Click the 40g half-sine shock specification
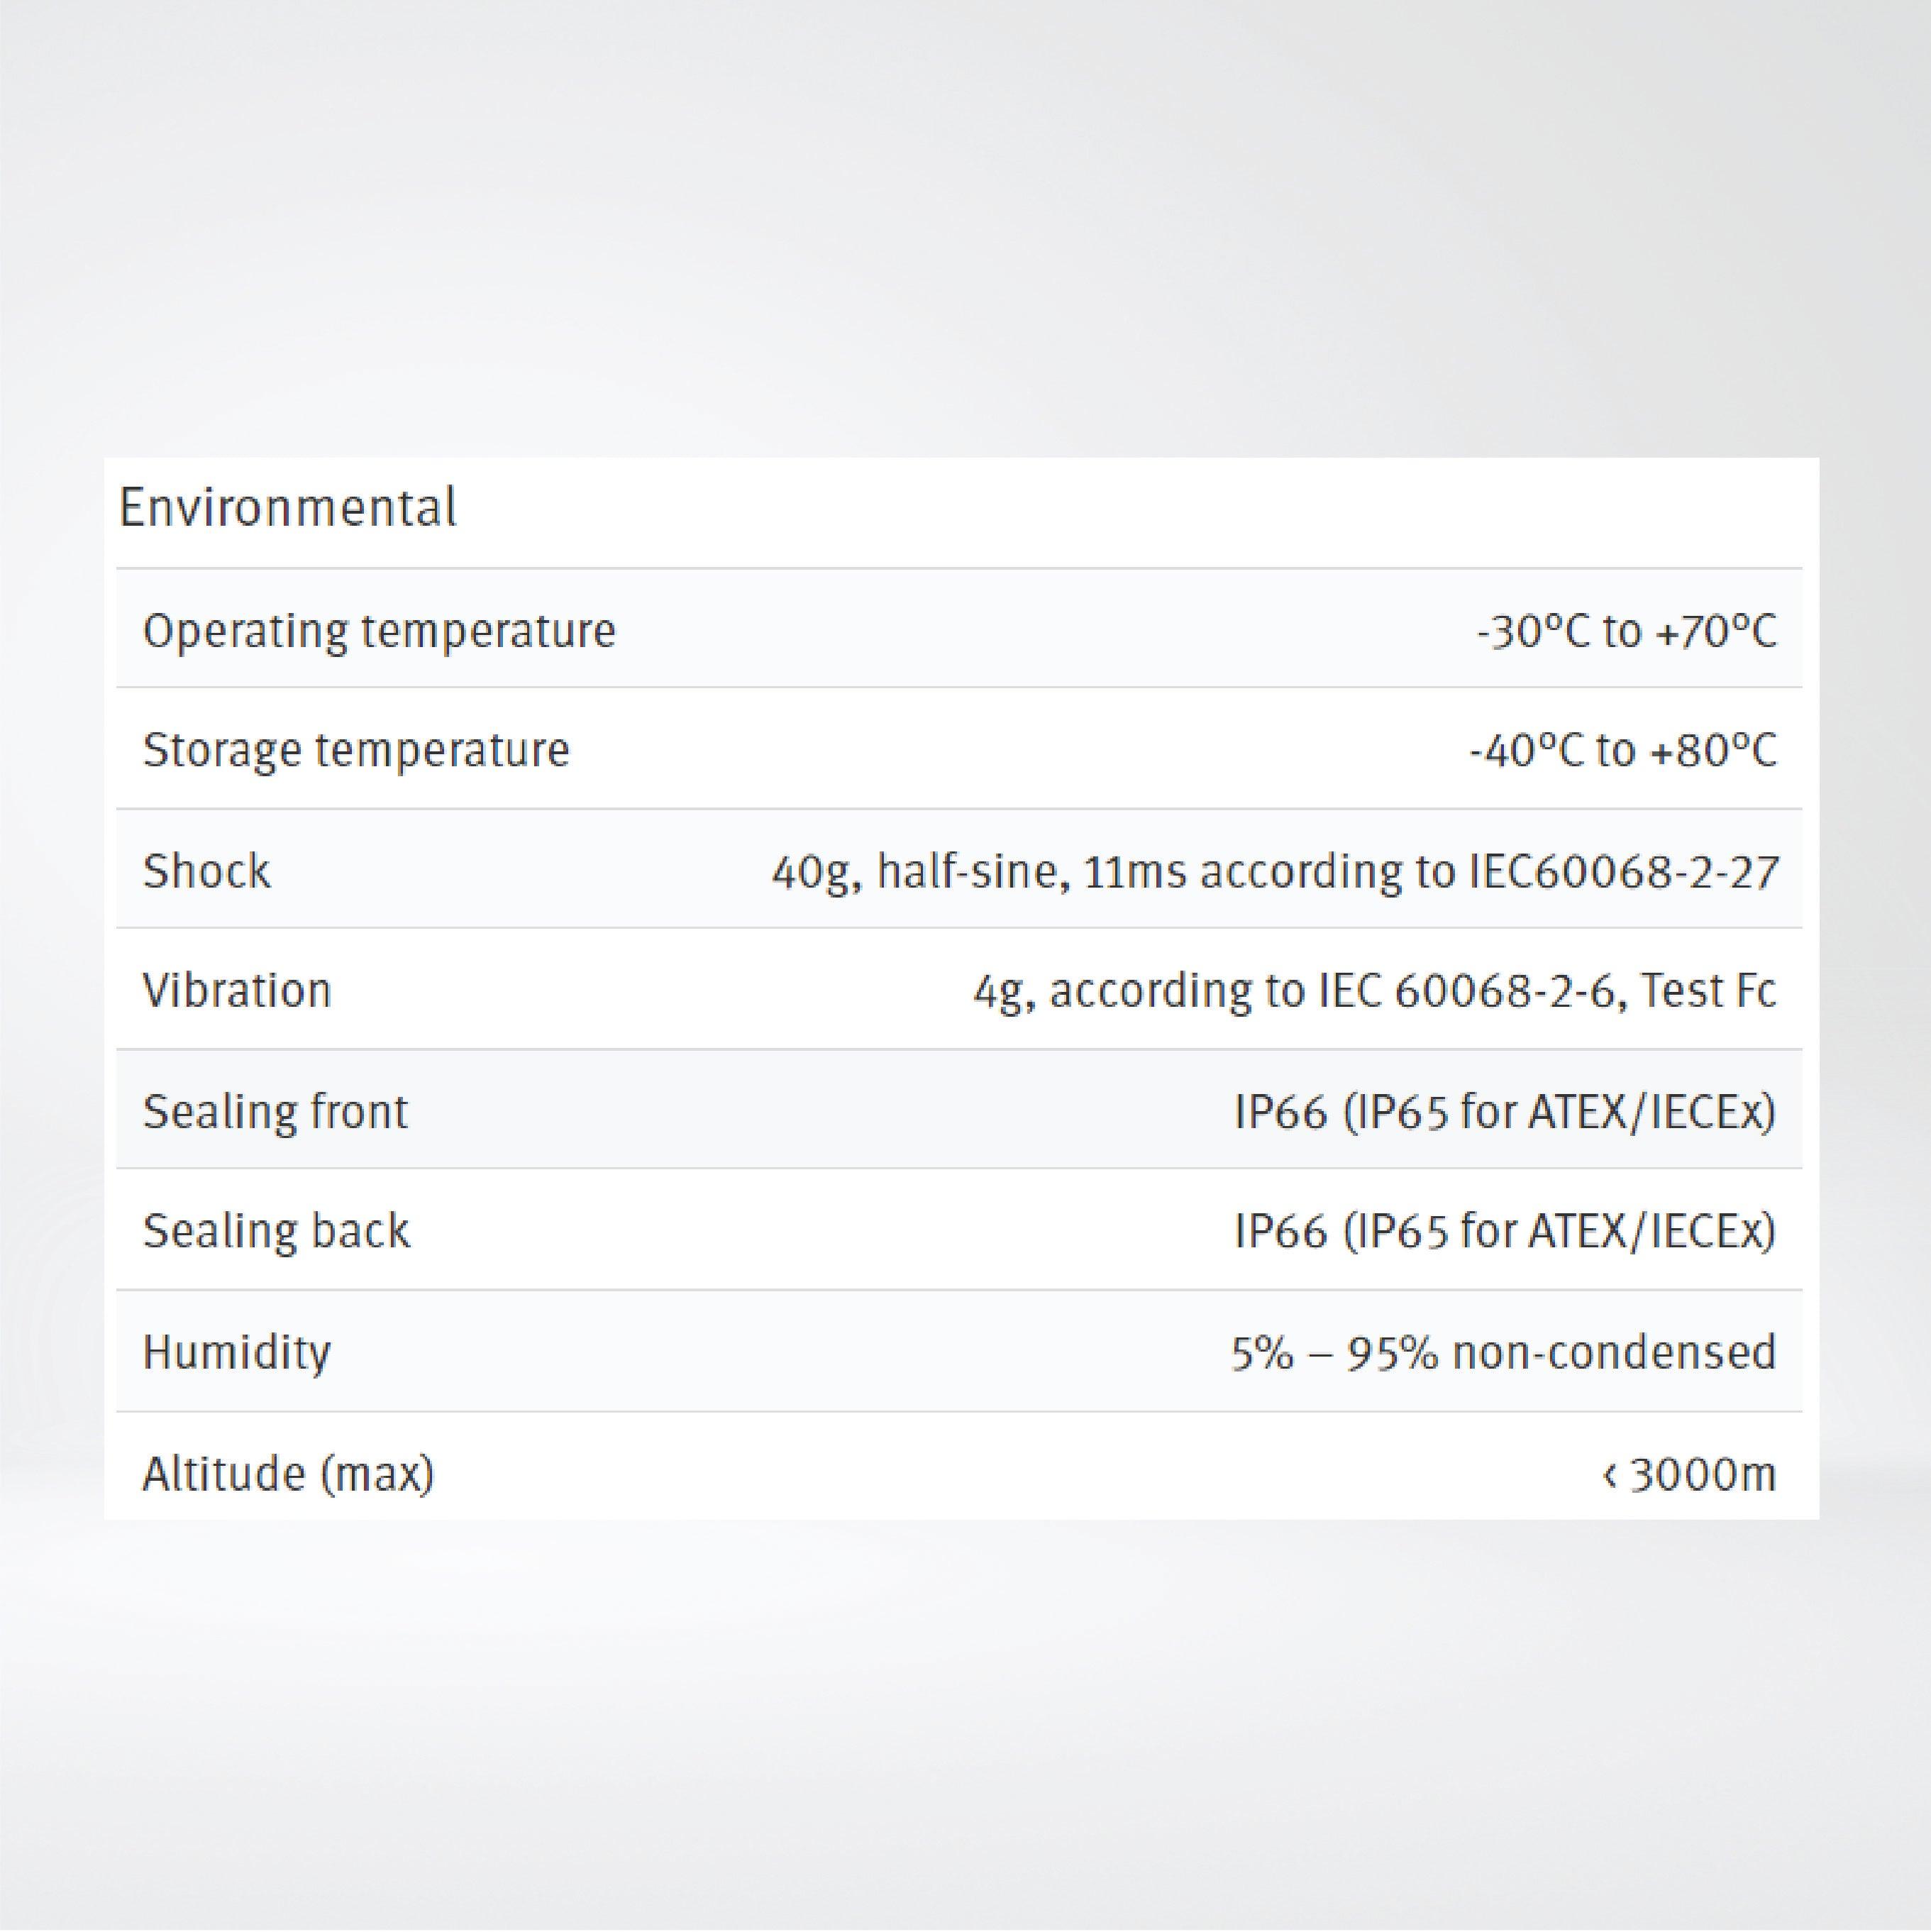This screenshot has width=1931, height=1932. tap(1274, 871)
